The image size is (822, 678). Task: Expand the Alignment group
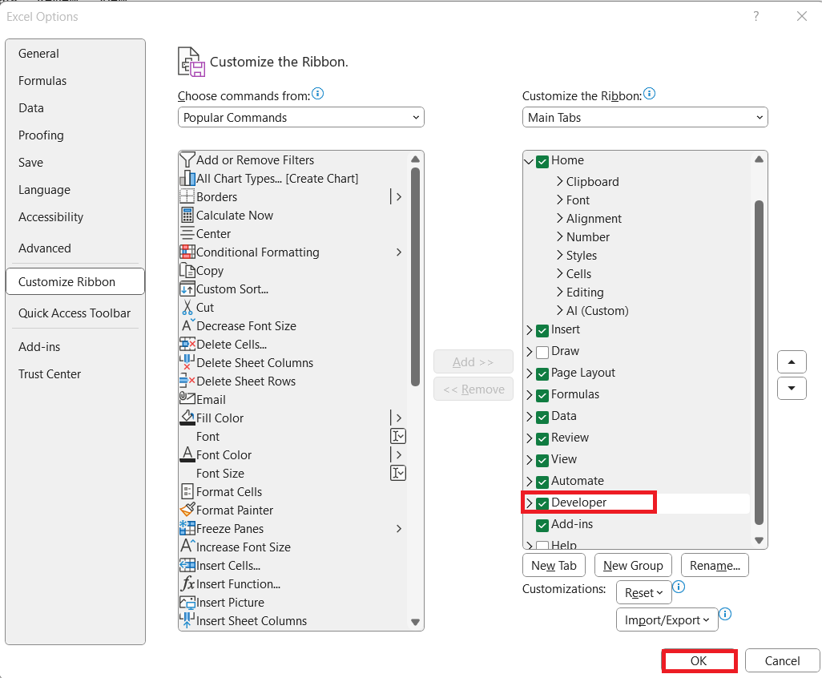click(x=559, y=218)
